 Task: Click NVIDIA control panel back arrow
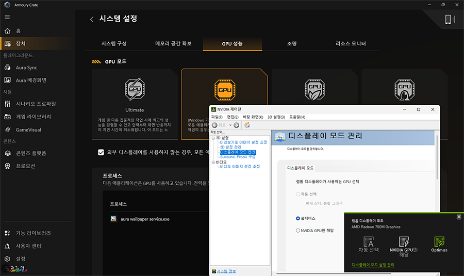point(215,125)
